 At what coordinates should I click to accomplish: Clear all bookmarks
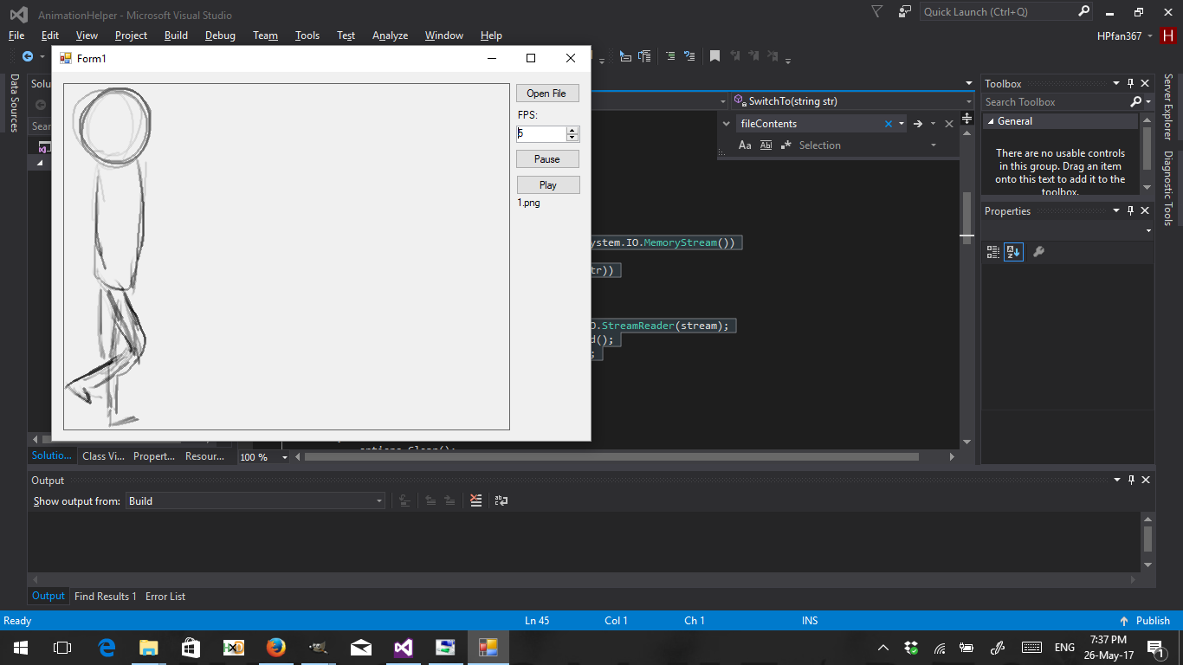pos(773,55)
